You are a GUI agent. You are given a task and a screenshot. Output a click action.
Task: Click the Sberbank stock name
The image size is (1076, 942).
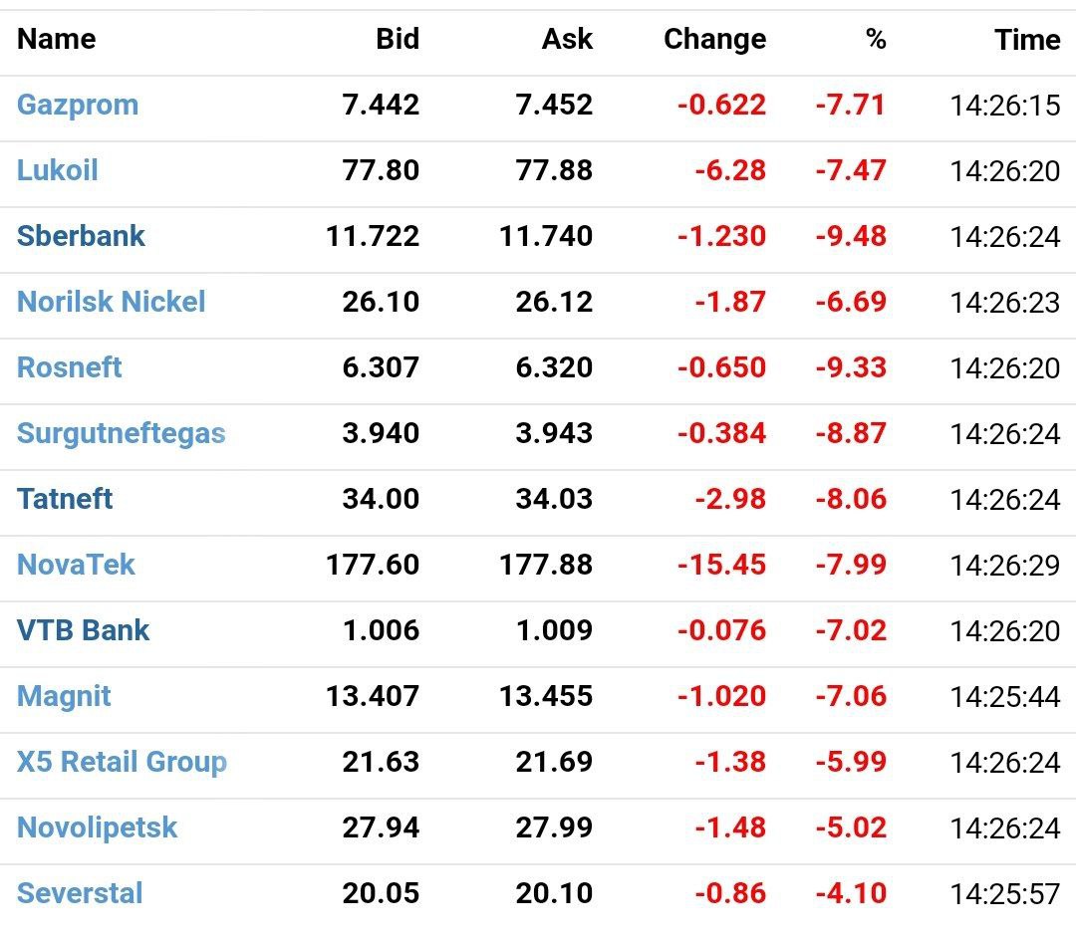tap(81, 236)
